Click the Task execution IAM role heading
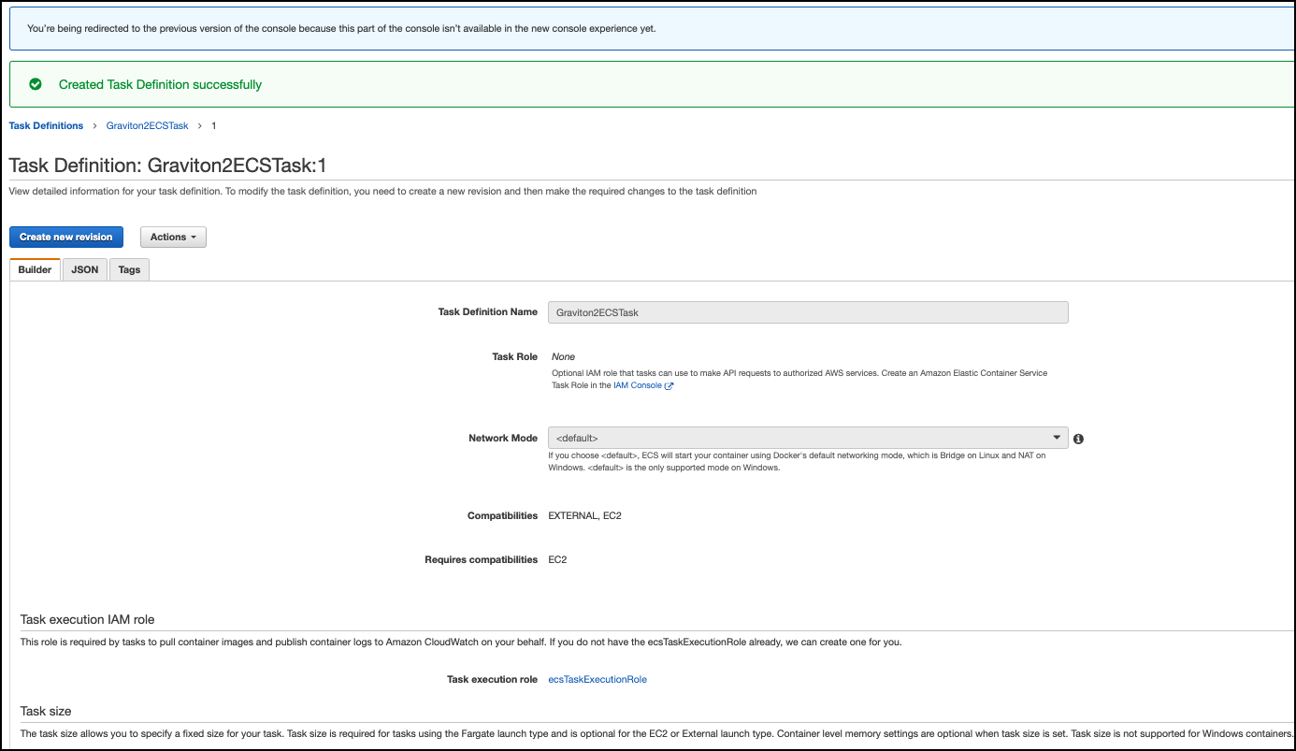1296x751 pixels. [x=88, y=619]
